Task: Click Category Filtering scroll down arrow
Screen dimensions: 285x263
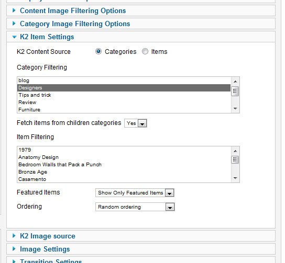Action: pyautogui.click(x=235, y=108)
